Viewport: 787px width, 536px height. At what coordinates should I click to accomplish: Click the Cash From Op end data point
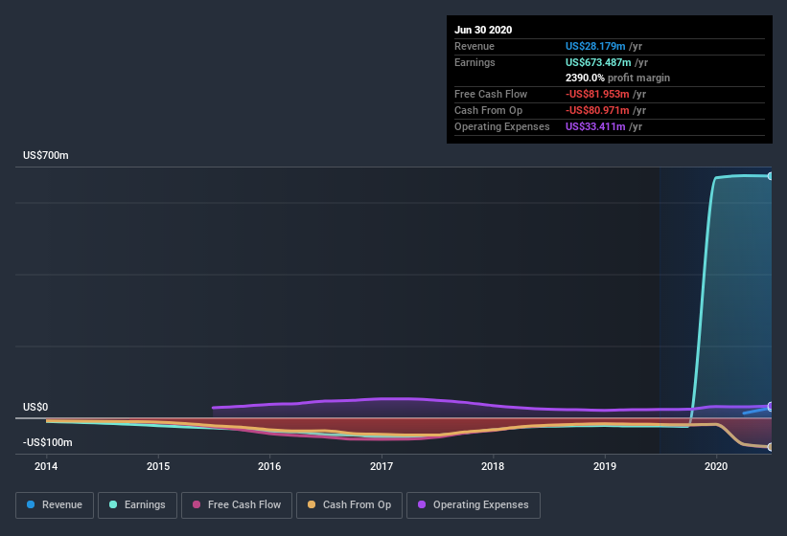[770, 447]
